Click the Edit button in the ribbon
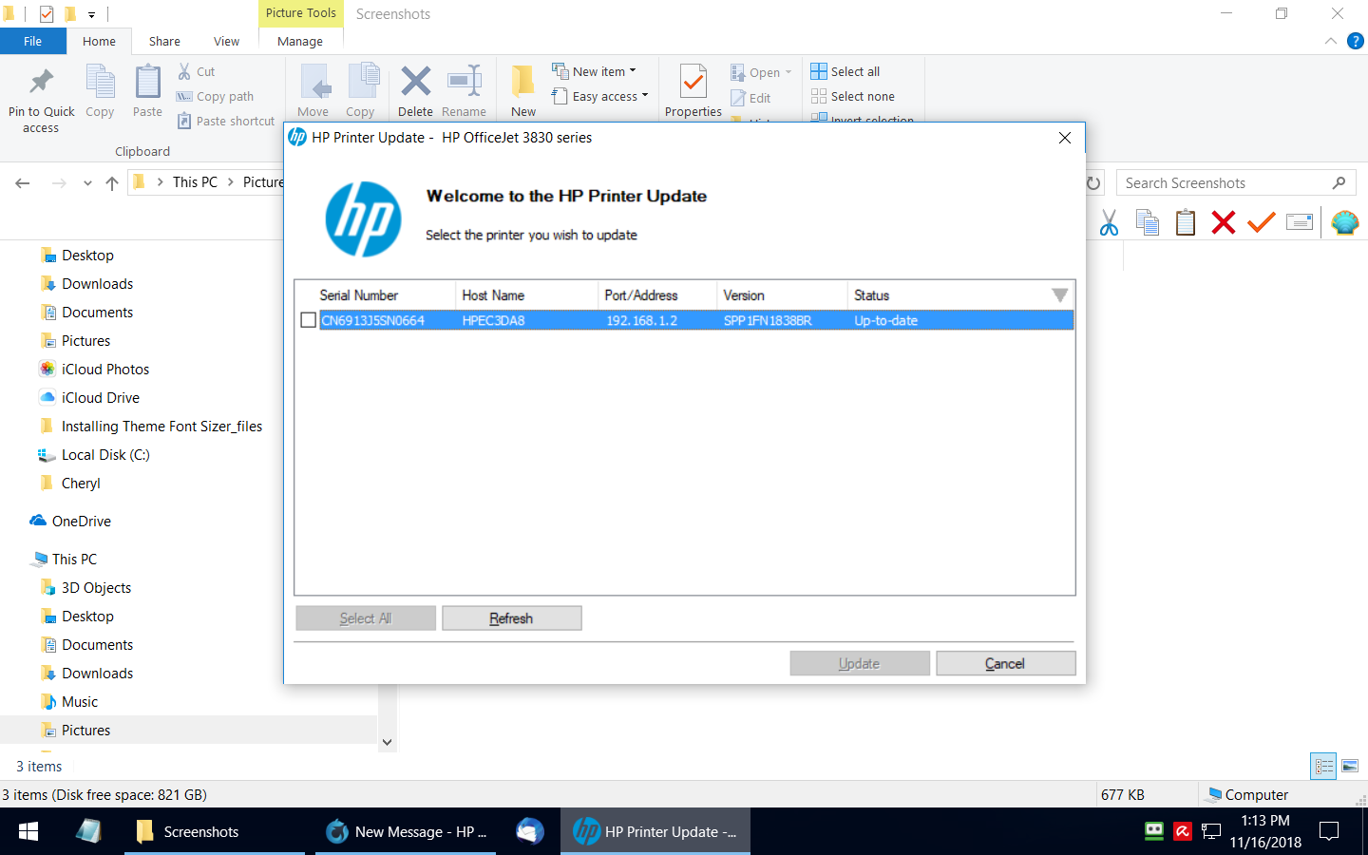The height and width of the screenshot is (855, 1368). [x=750, y=98]
